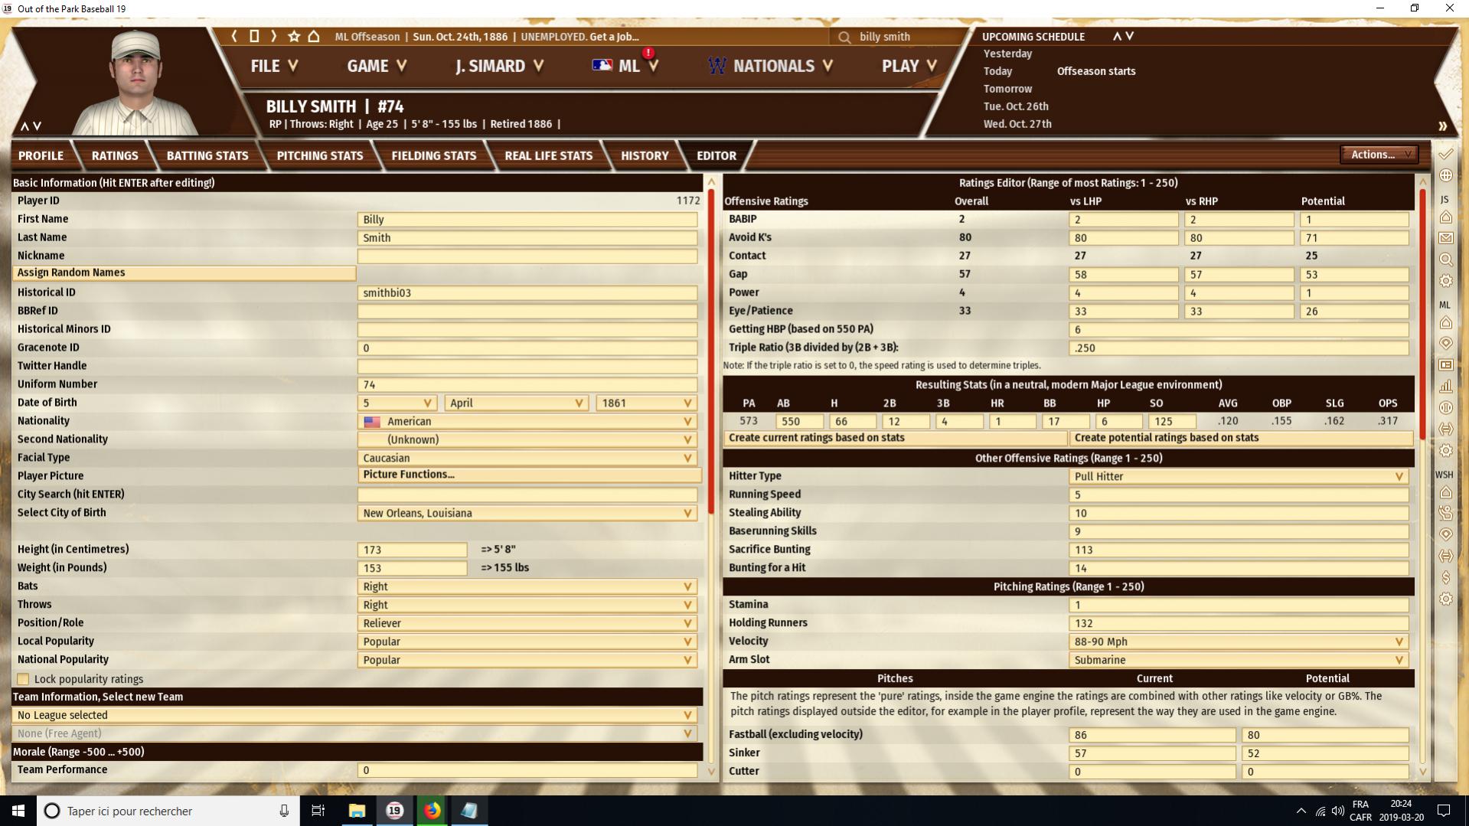The width and height of the screenshot is (1469, 826).
Task: Open the WSH settings gear icon
Action: [x=1445, y=599]
